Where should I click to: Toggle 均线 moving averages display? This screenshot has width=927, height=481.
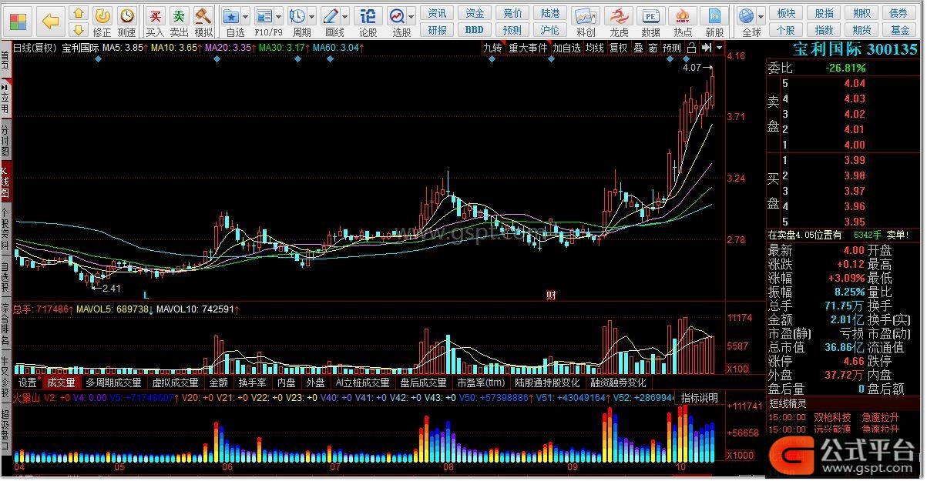tap(594, 48)
